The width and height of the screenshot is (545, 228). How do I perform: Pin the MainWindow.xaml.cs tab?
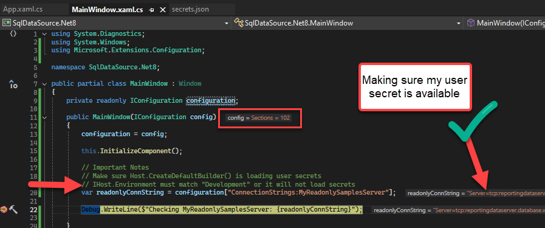[151, 10]
